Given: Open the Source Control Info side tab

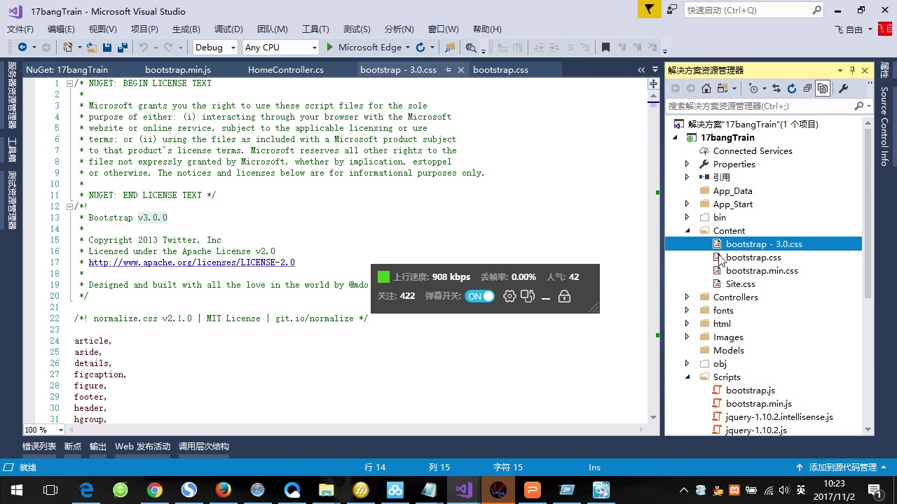Looking at the screenshot, I should pyautogui.click(x=884, y=126).
